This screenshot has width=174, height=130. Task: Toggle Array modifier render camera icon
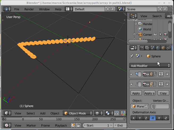click(144, 74)
